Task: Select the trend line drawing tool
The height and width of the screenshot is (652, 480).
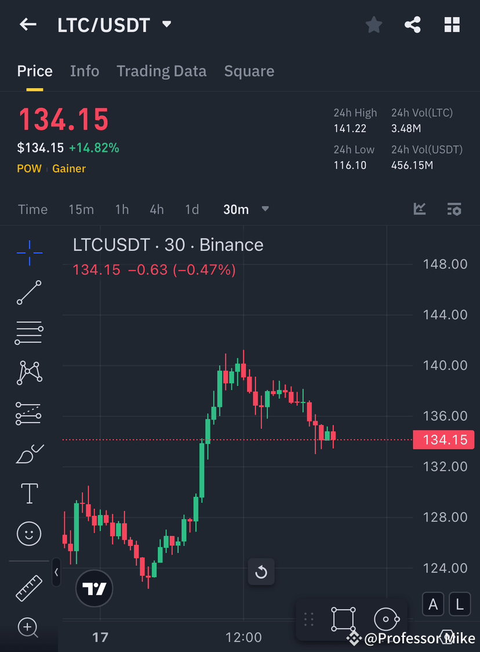Action: coord(29,293)
